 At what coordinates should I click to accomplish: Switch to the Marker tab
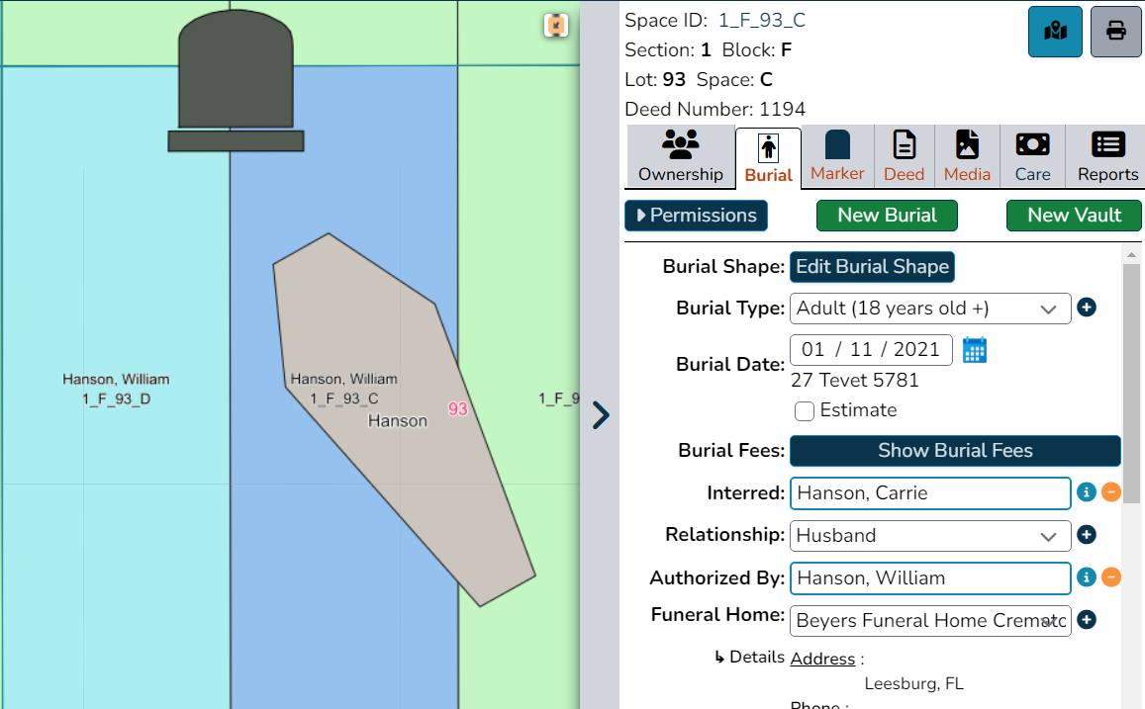(x=837, y=156)
